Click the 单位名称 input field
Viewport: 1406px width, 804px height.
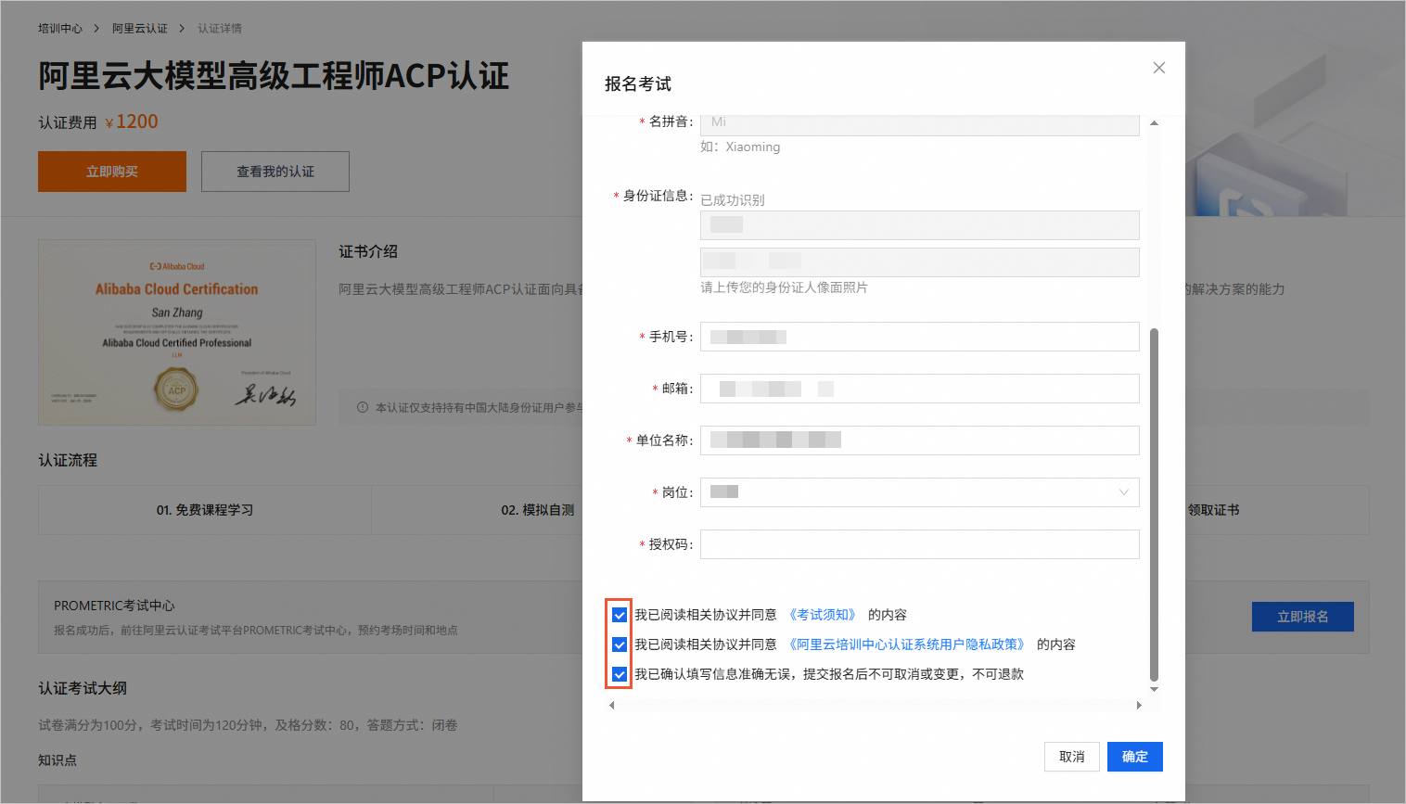[919, 440]
